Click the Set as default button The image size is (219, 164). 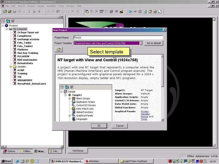point(153,43)
